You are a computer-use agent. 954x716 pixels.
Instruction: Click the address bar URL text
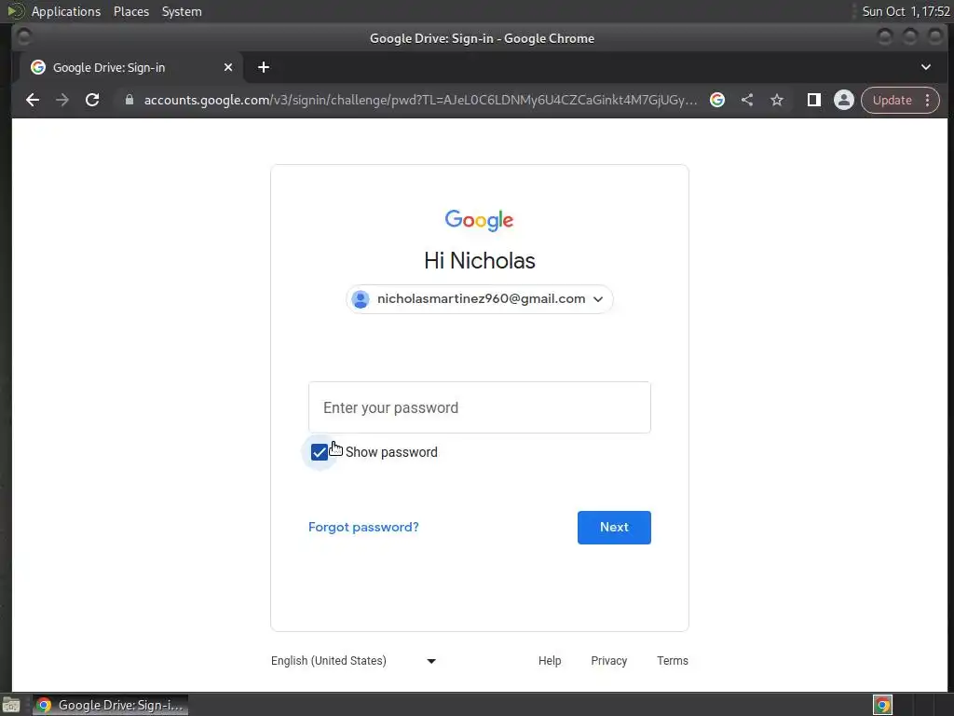pos(420,100)
